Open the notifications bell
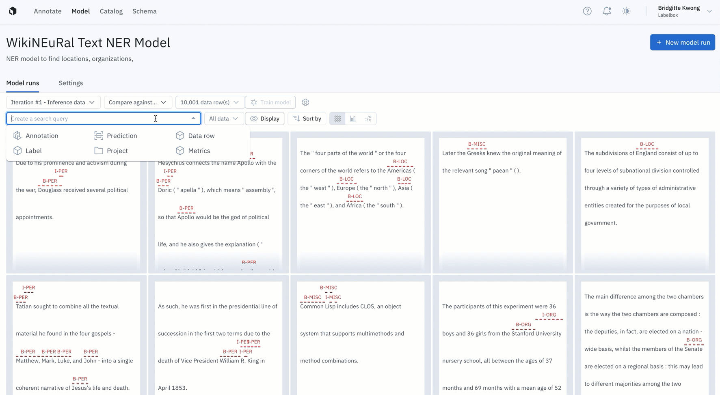Viewport: 720px width, 395px height. point(607,11)
